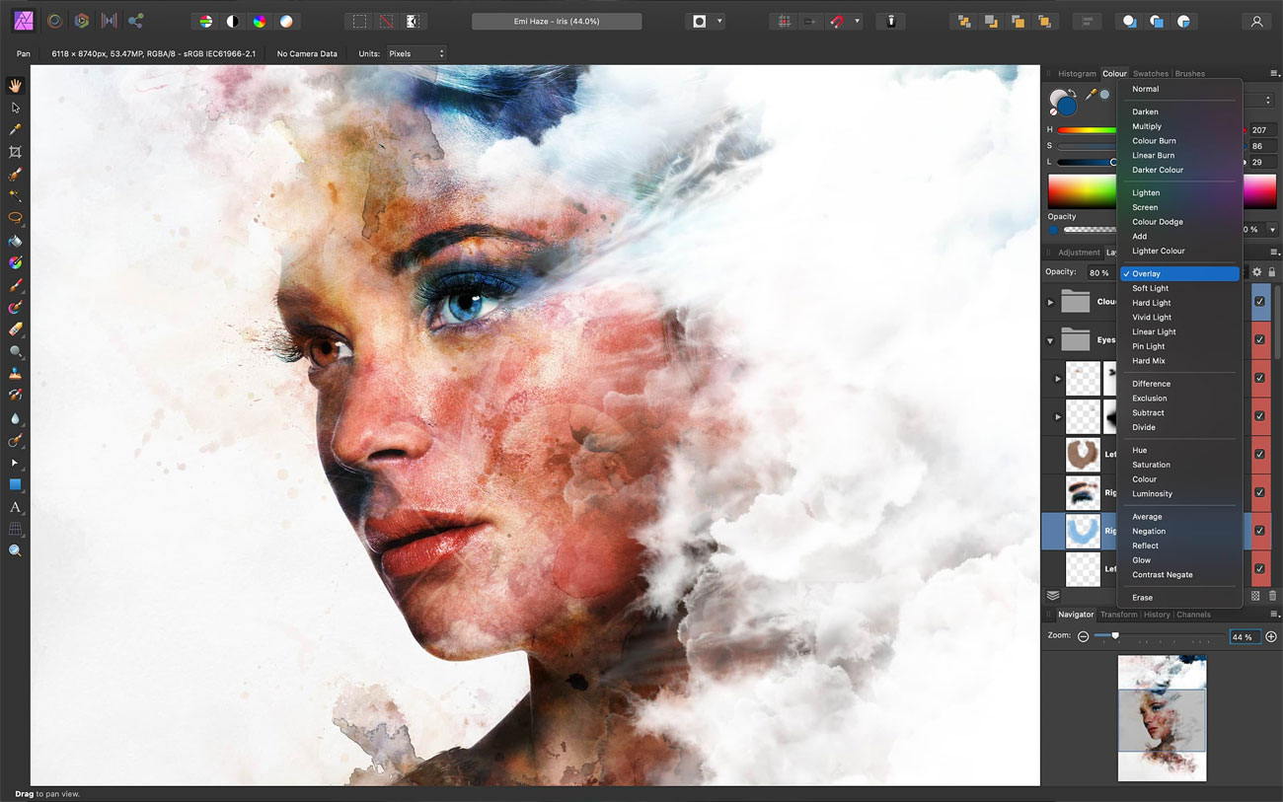Toggle the Eyes group visibility checkbox
1283x802 pixels.
[1260, 339]
